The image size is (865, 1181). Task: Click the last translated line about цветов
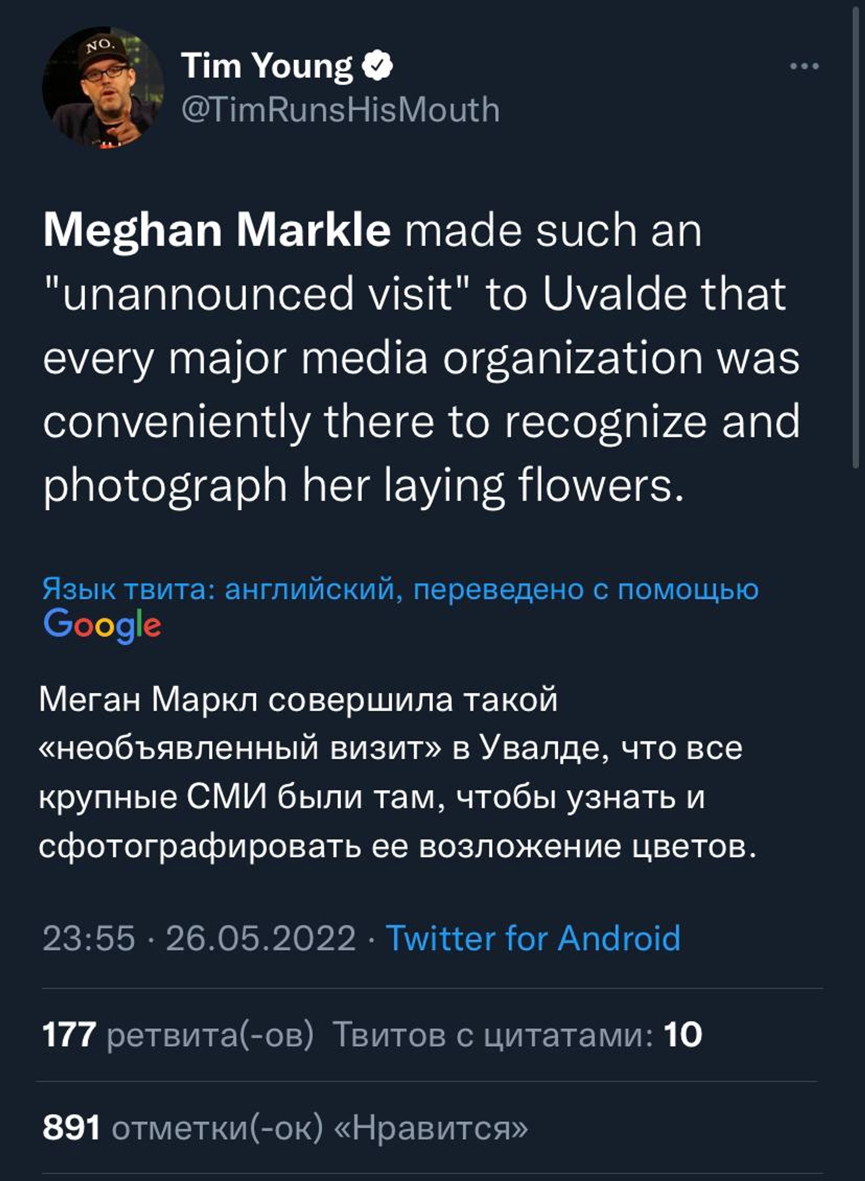tap(398, 845)
